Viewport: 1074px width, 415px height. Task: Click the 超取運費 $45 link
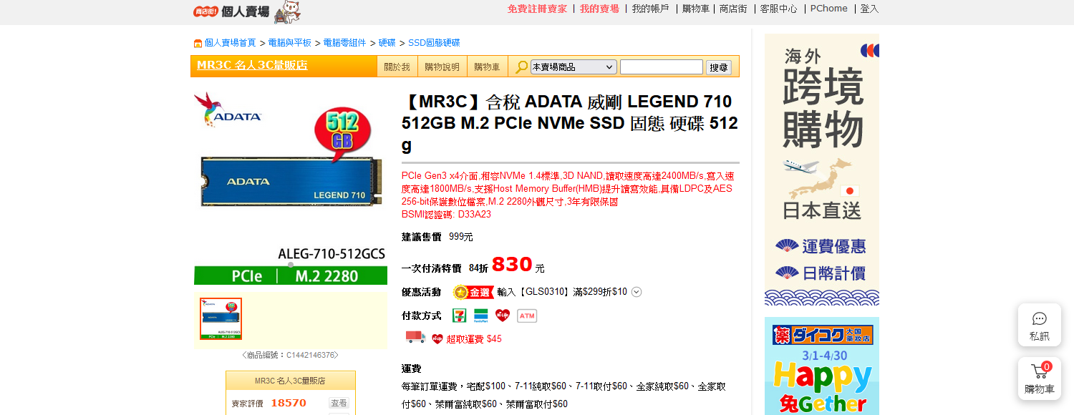tap(474, 339)
